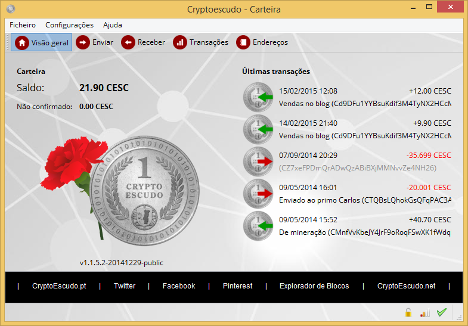Click the +9.90 CESC amount
468x326 pixels.
[432, 123]
